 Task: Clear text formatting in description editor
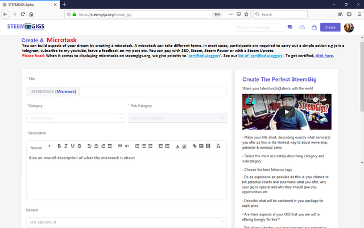[218, 146]
